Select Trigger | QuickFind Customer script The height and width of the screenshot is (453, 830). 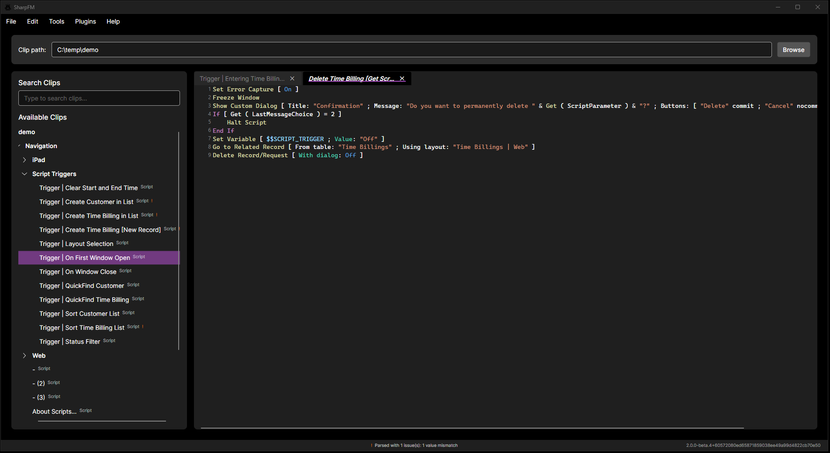tap(99, 286)
